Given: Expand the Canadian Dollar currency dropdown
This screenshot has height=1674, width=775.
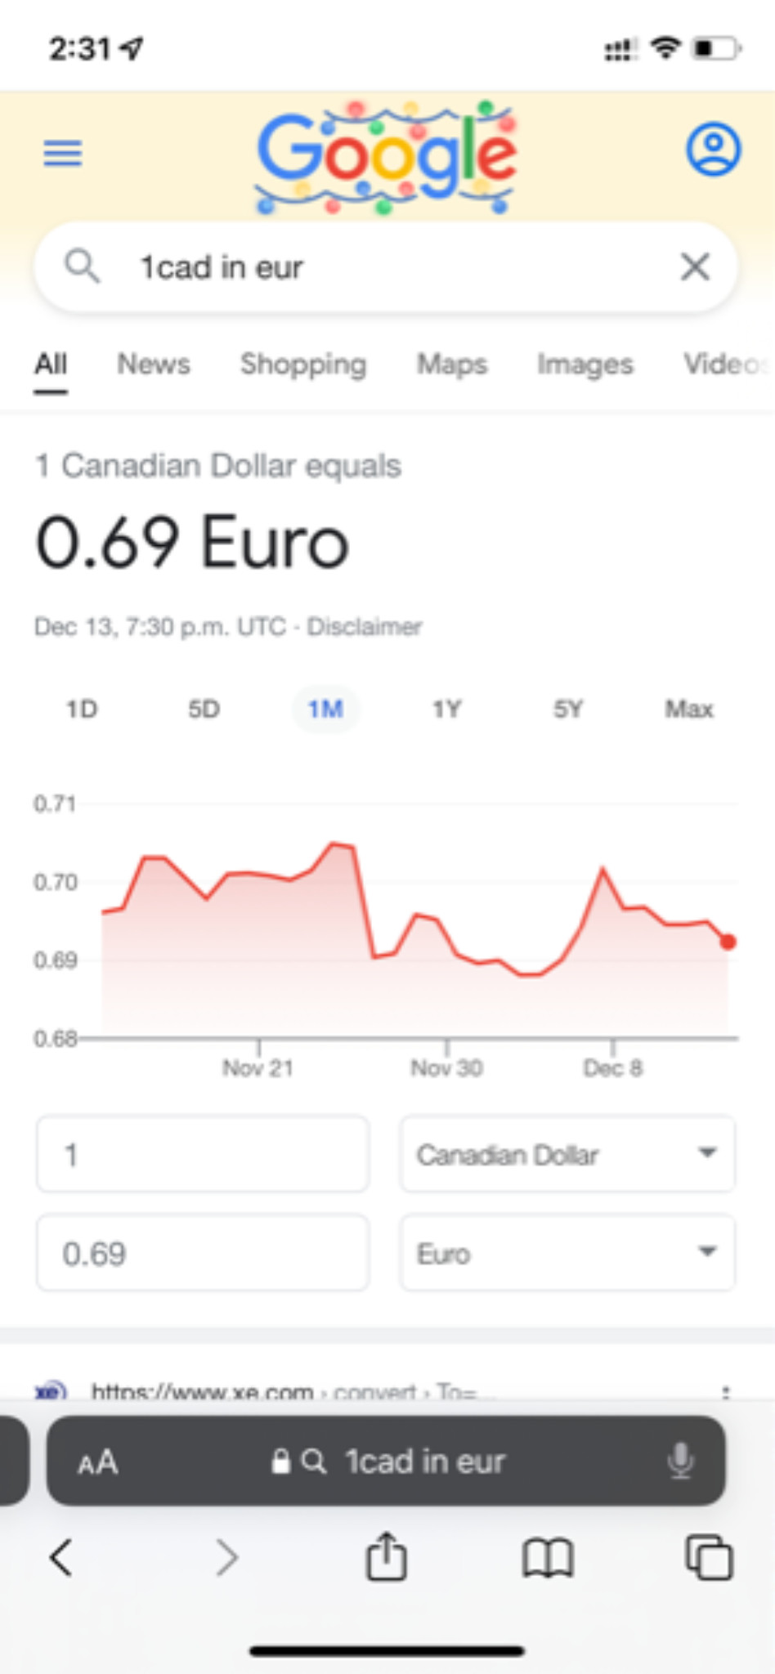Looking at the screenshot, I should coord(567,1154).
